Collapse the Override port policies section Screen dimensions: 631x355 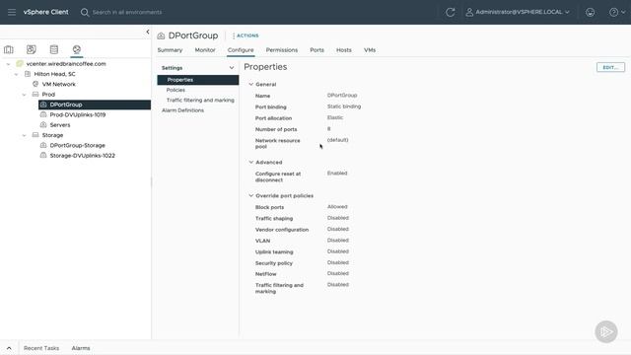click(251, 195)
